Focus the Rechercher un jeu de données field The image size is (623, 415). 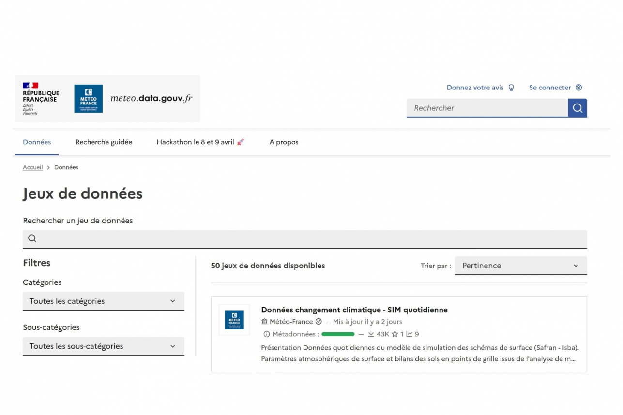[x=305, y=238]
